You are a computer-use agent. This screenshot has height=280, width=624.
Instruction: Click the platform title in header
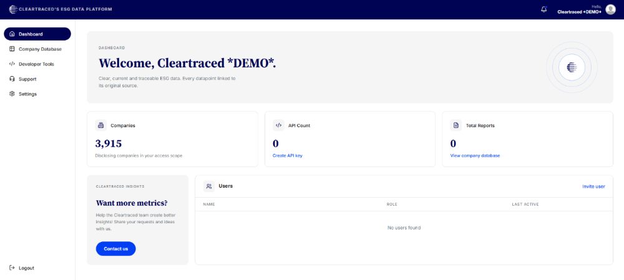coord(66,9)
